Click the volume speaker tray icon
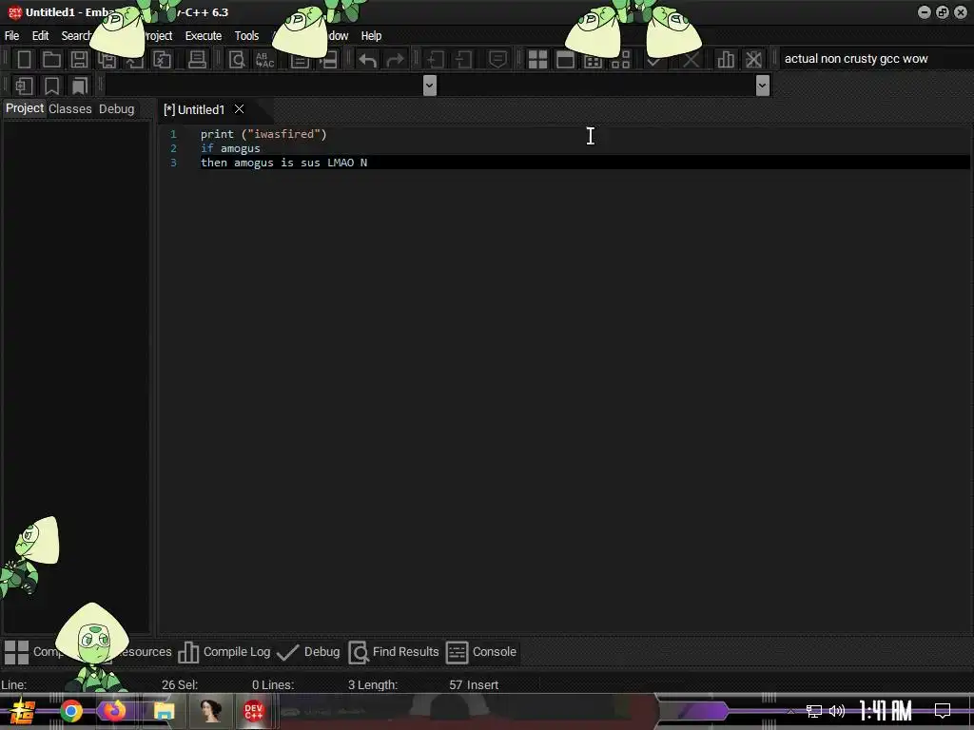Screen dimensions: 974x730 click(837, 711)
